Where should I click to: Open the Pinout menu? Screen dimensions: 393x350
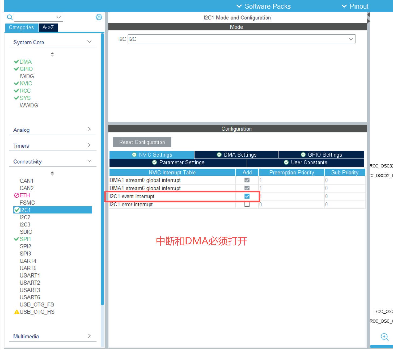(x=355, y=6)
